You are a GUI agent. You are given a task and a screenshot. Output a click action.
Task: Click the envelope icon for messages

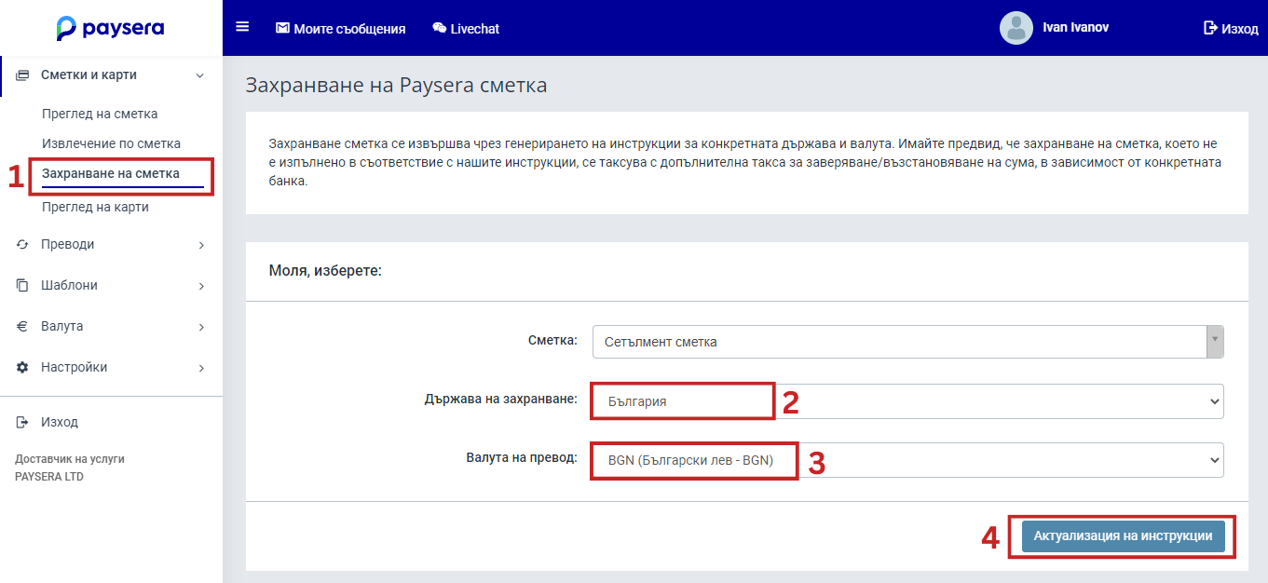tap(282, 29)
